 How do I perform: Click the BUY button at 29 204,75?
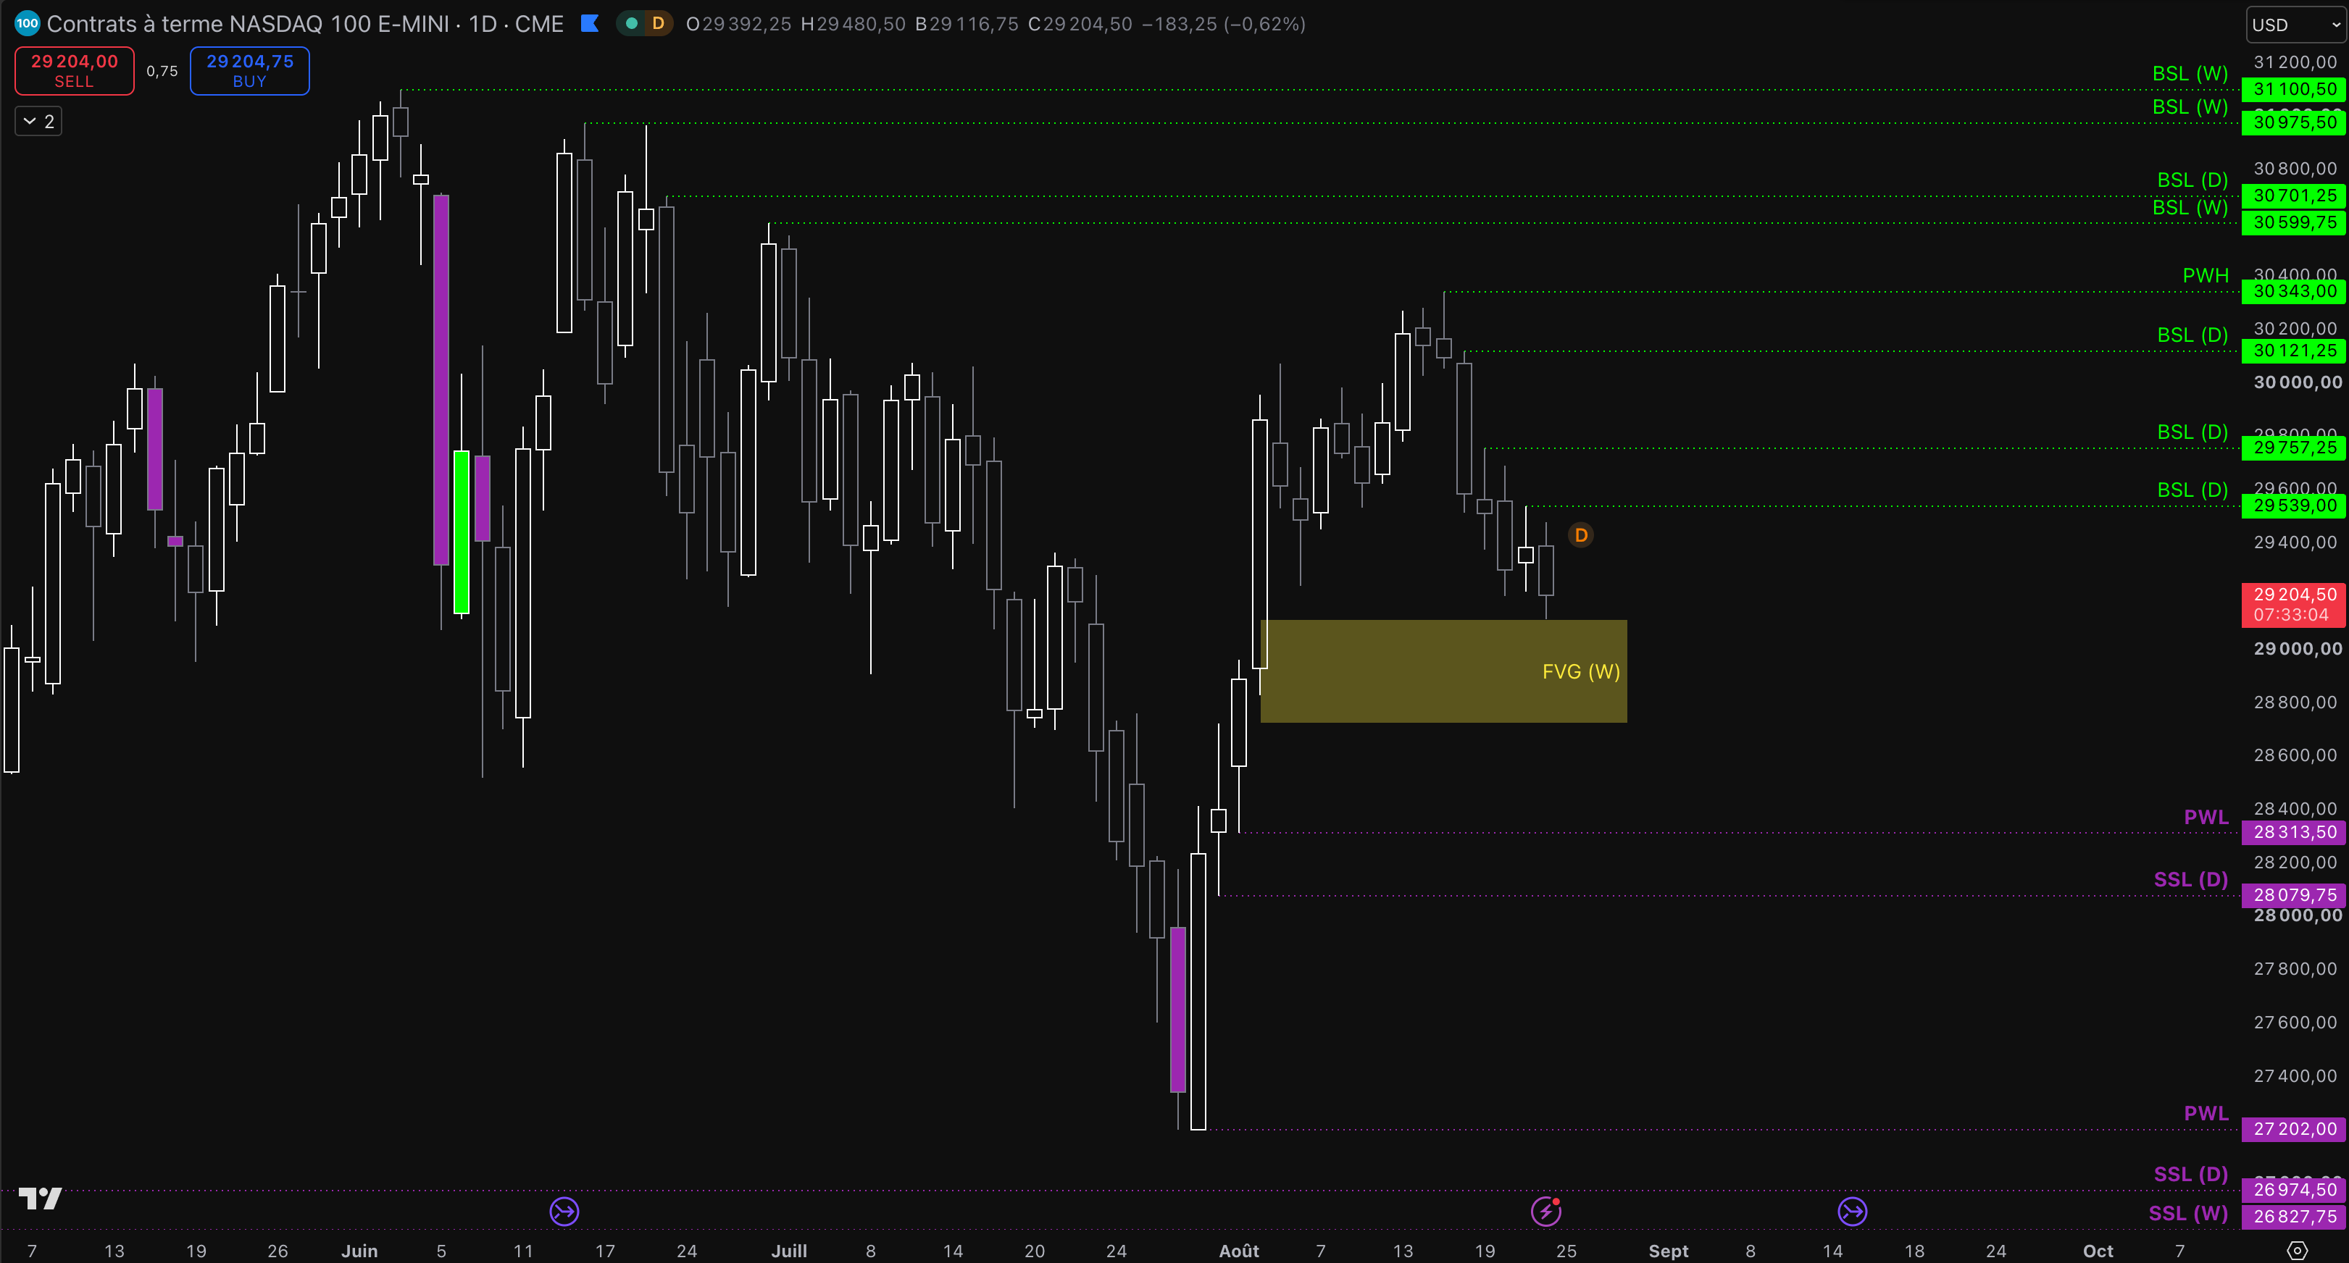pyautogui.click(x=250, y=70)
